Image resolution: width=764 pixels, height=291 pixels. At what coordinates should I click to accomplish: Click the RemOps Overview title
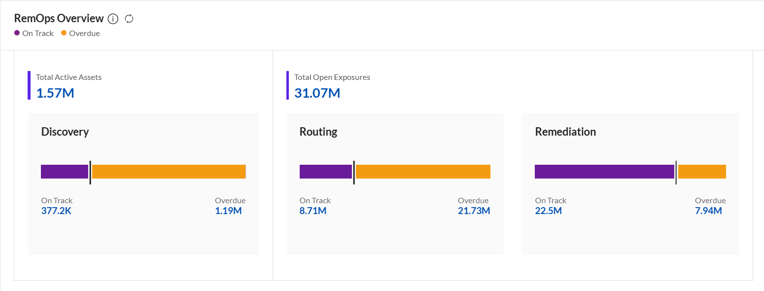click(59, 19)
